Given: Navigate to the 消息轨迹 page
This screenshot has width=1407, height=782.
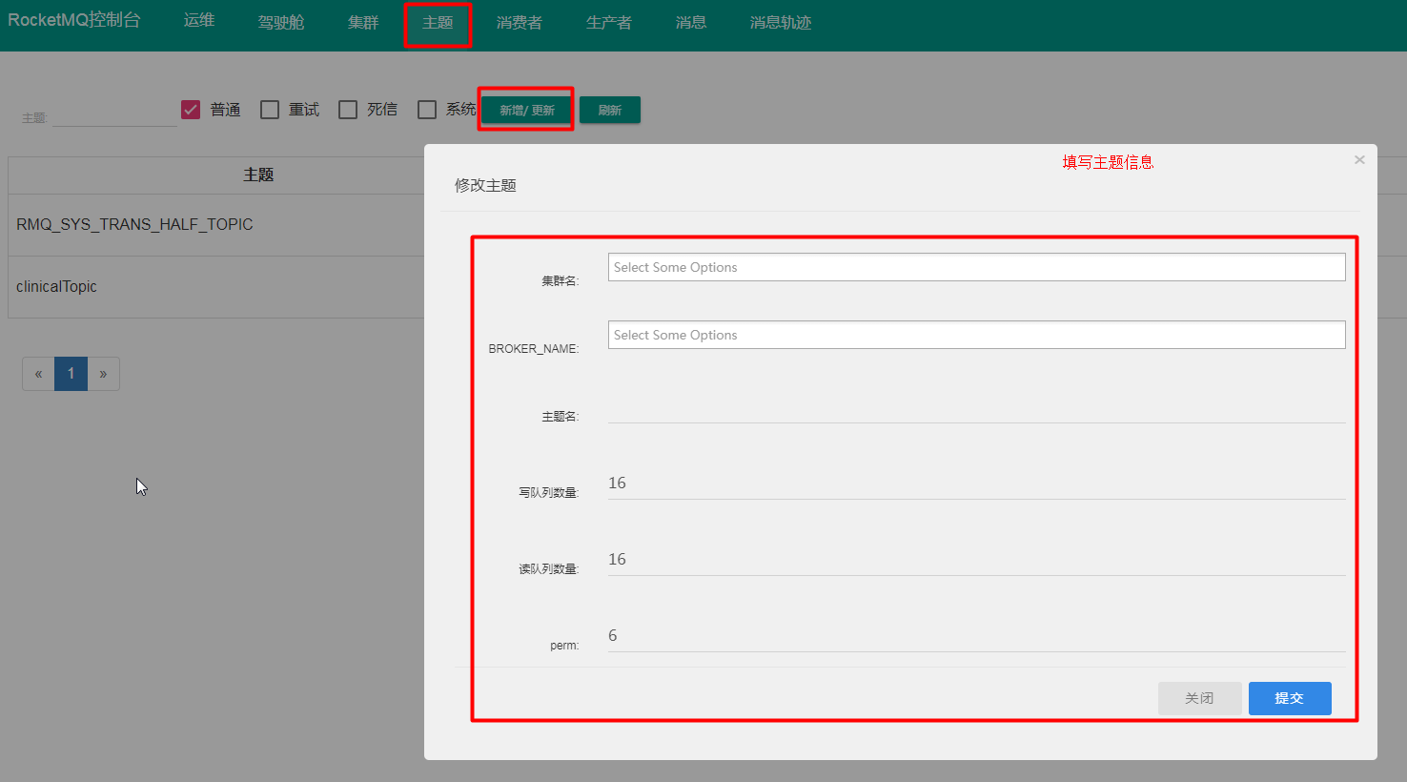Looking at the screenshot, I should (780, 22).
